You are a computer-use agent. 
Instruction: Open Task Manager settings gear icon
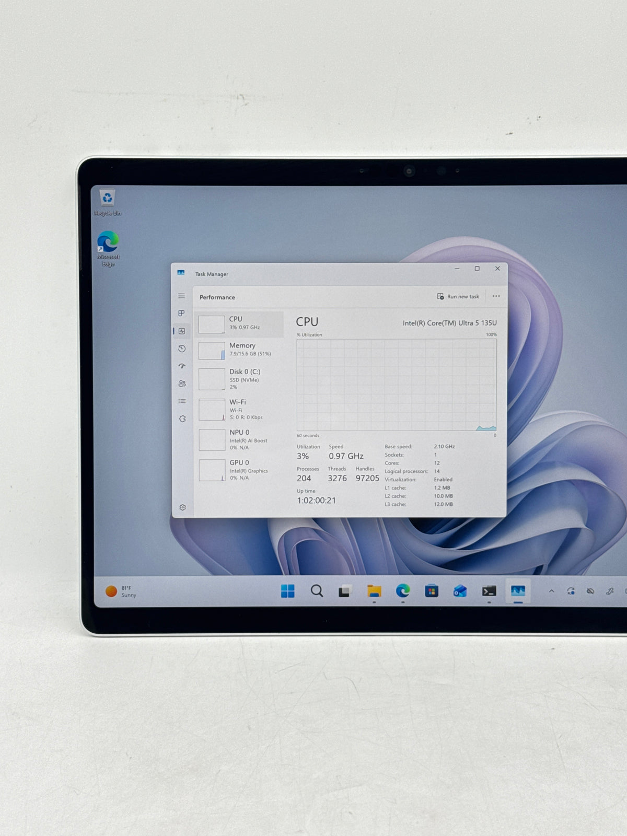coord(182,507)
